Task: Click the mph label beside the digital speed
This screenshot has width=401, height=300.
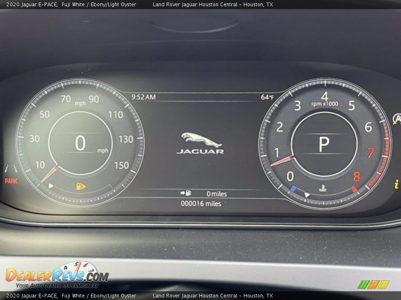Action: [x=103, y=150]
